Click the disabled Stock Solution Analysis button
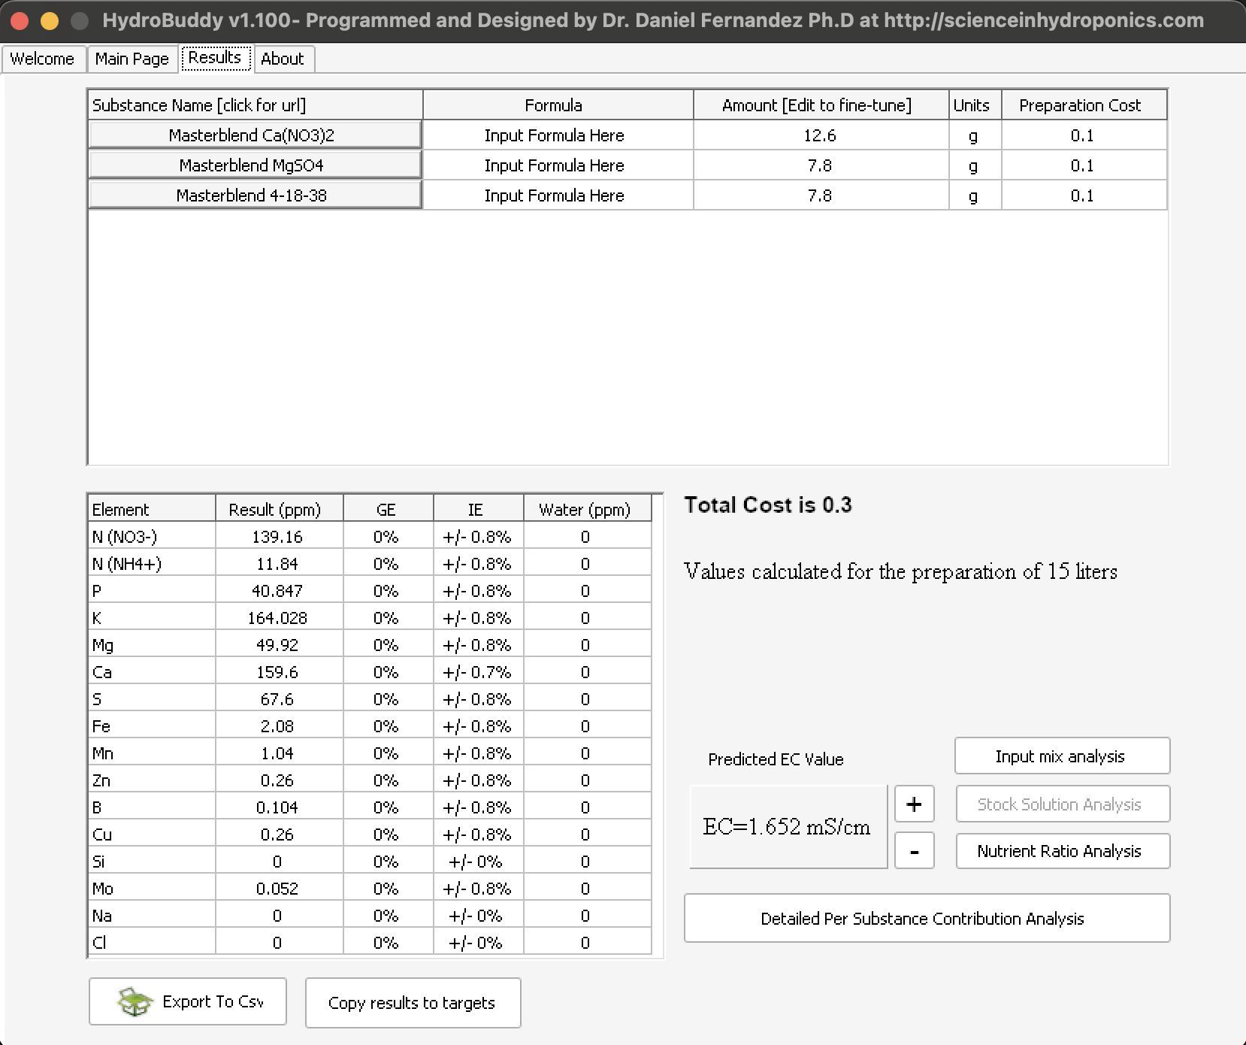The image size is (1246, 1045). pos(1062,804)
